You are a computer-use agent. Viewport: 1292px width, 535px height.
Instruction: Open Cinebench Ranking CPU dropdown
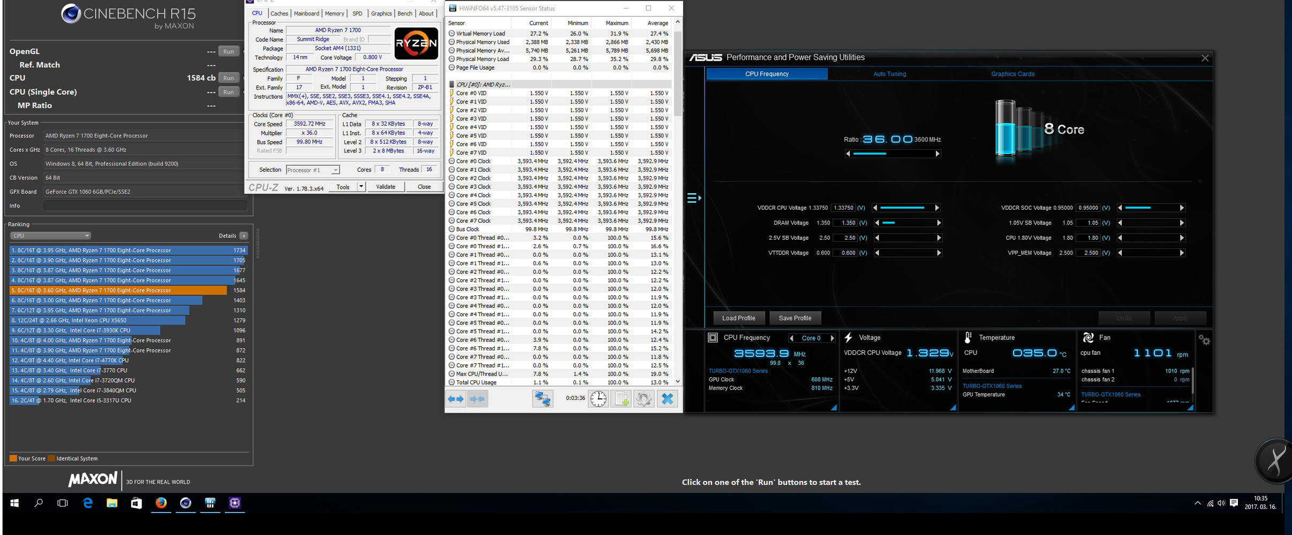50,236
